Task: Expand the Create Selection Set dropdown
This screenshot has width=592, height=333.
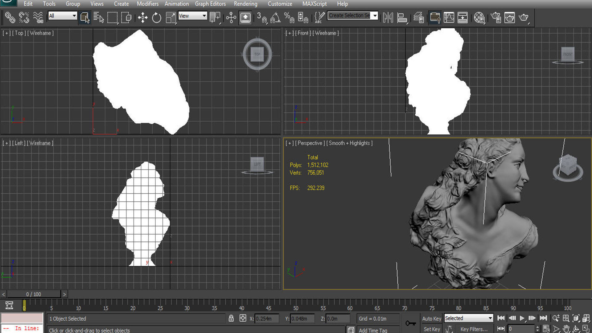Action: coord(375,15)
